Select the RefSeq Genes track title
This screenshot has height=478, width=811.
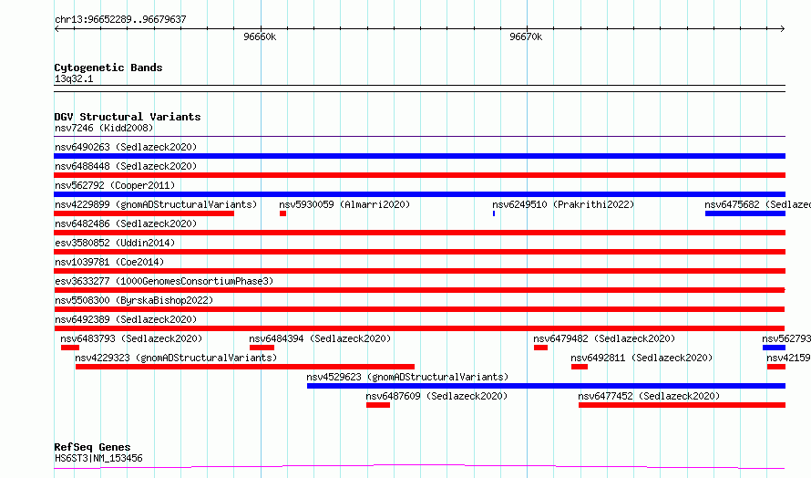[92, 447]
